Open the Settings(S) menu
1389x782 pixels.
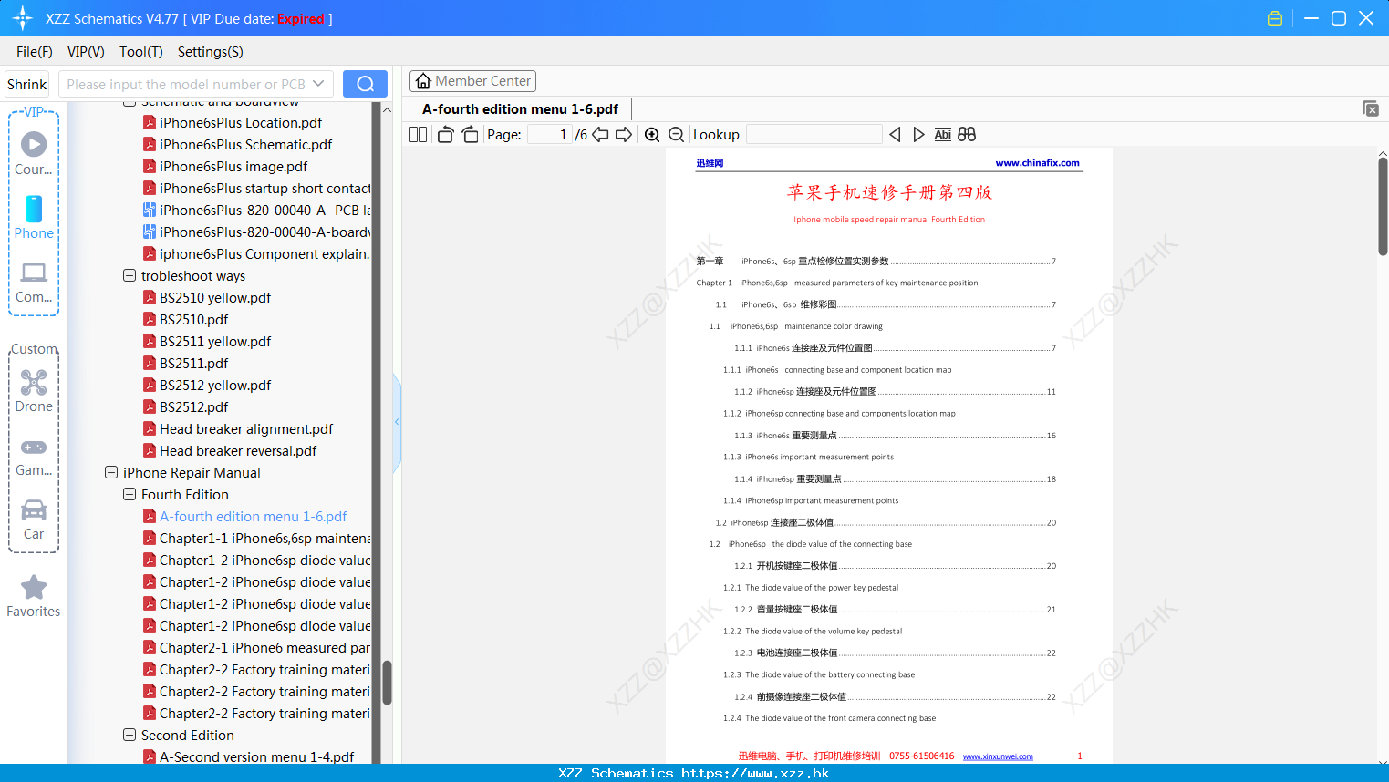point(211,52)
